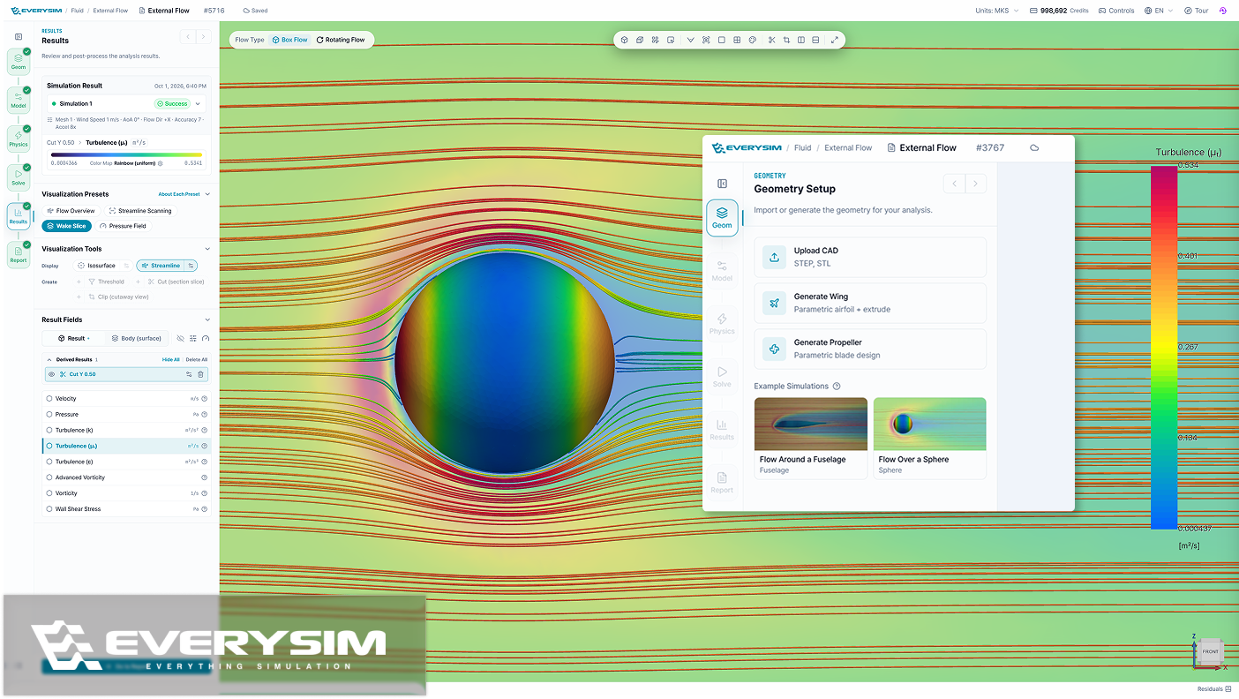Select the Velocity result field
The image size is (1239, 699).
pyautogui.click(x=126, y=399)
